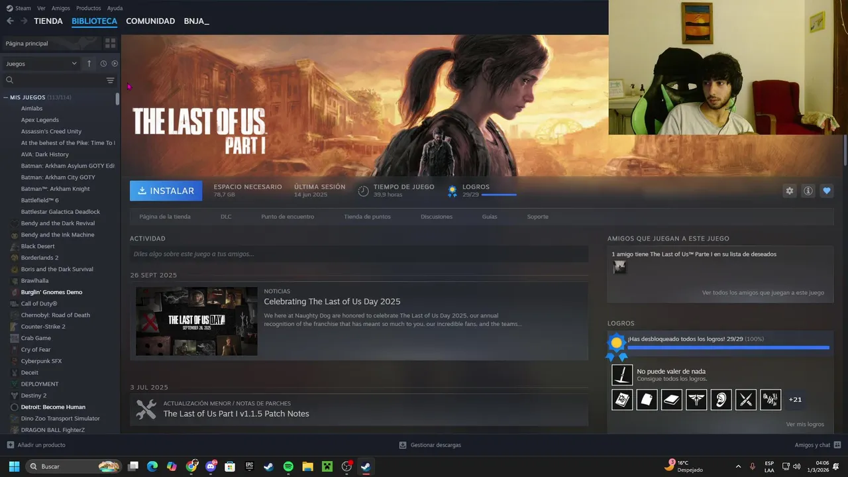This screenshot has height=477, width=848.
Task: Click the game list scrollbar
Action: coord(118,99)
